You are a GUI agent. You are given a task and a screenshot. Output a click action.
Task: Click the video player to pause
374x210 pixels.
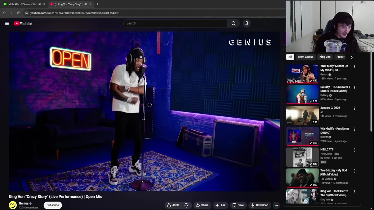click(x=144, y=111)
